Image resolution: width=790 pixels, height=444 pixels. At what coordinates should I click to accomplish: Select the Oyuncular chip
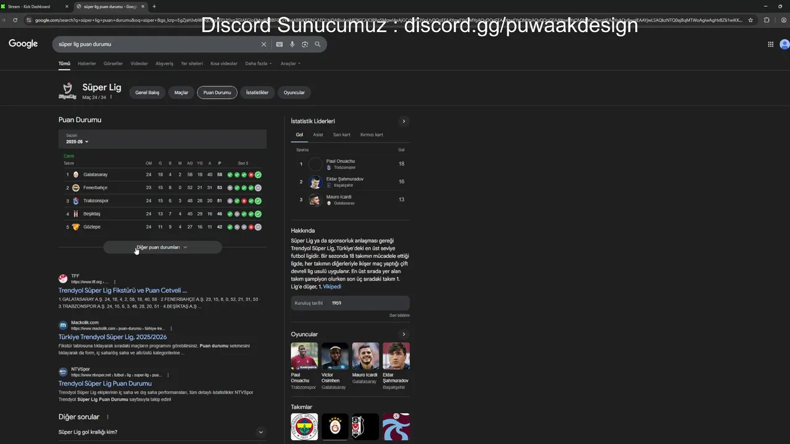(x=294, y=92)
